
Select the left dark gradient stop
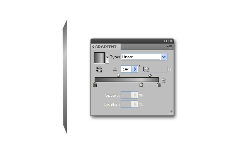pos(95,85)
